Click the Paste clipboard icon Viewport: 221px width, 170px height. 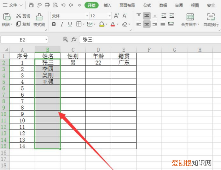pyautogui.click(x=7, y=17)
